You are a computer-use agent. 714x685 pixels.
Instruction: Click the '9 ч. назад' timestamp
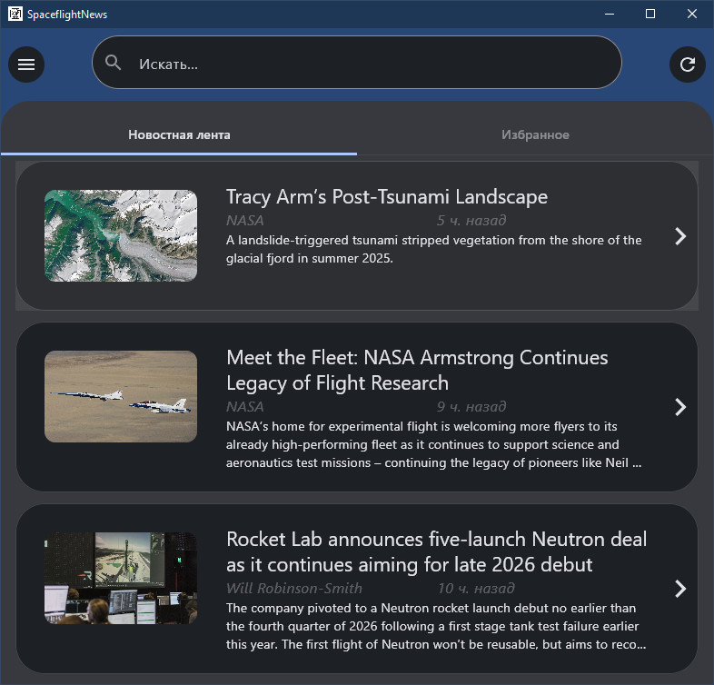(x=471, y=407)
